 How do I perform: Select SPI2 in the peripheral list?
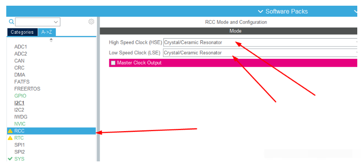[x=19, y=152]
